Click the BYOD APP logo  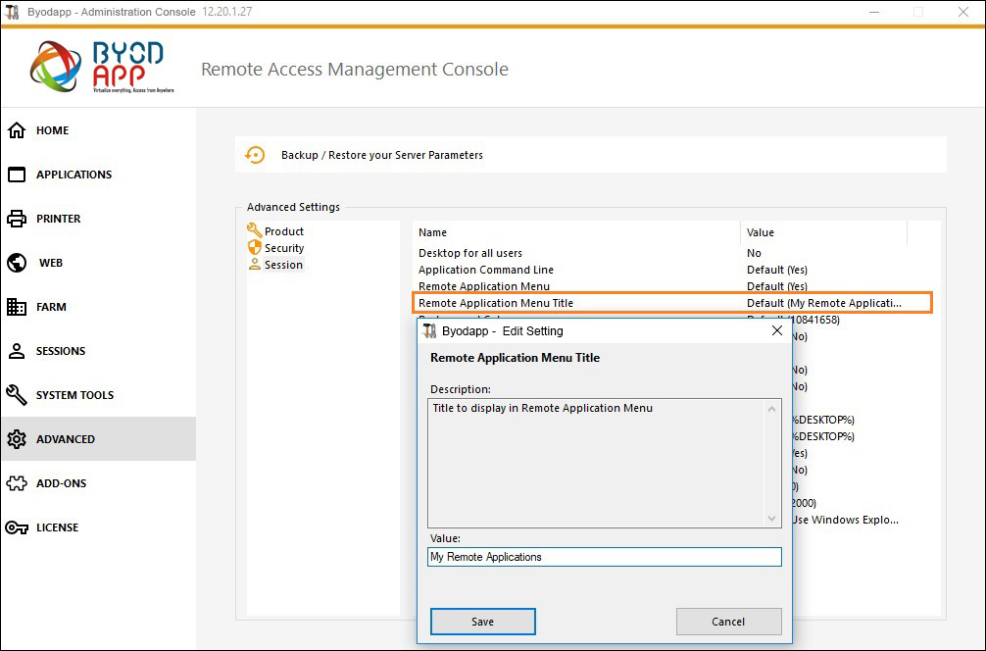[x=102, y=67]
